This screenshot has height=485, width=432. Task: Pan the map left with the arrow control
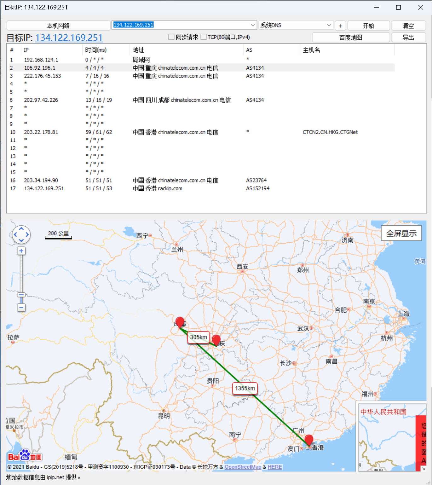tap(15, 234)
